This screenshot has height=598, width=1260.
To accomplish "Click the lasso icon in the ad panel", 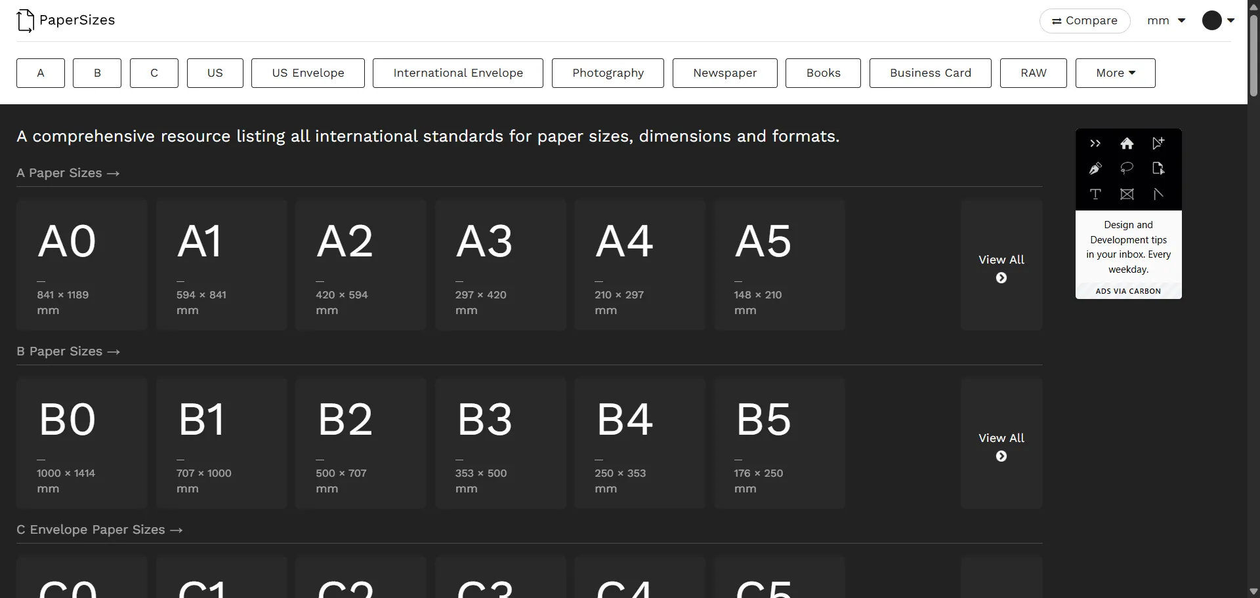I will (x=1127, y=169).
